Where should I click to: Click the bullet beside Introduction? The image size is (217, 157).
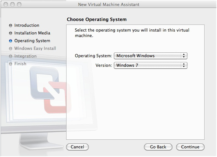[x=11, y=26]
